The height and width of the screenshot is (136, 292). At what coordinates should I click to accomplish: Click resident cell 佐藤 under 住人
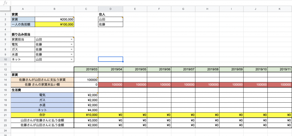click(110, 25)
